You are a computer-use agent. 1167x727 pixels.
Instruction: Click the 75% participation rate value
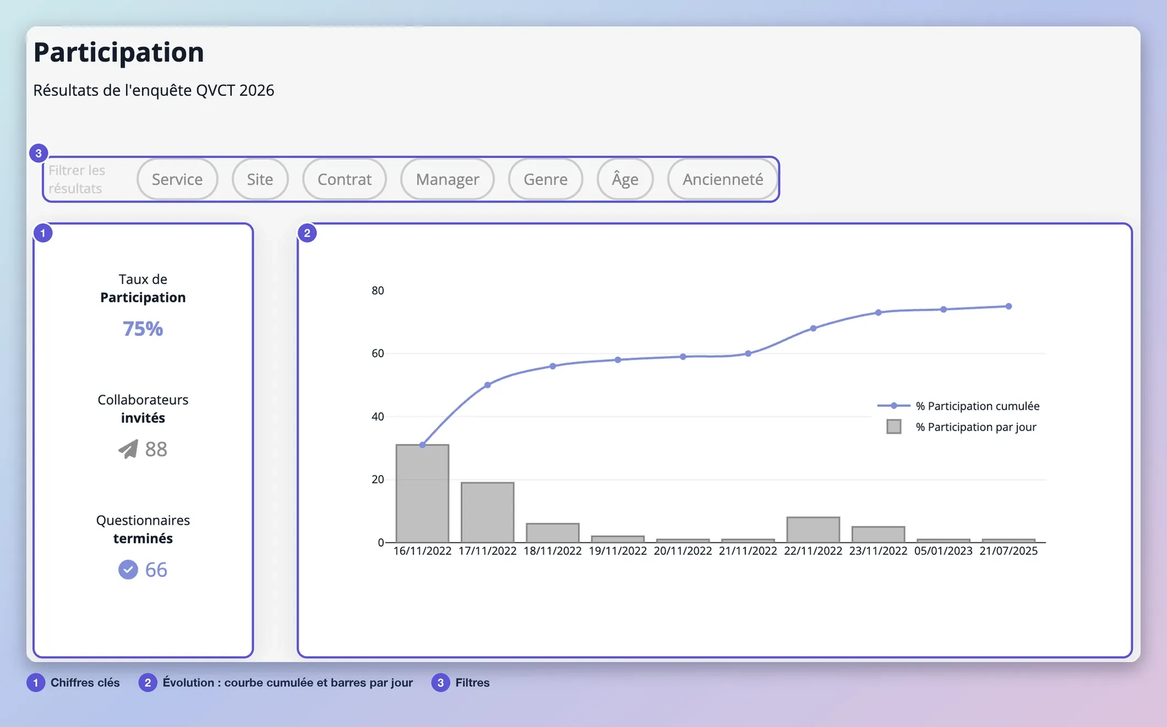143,329
